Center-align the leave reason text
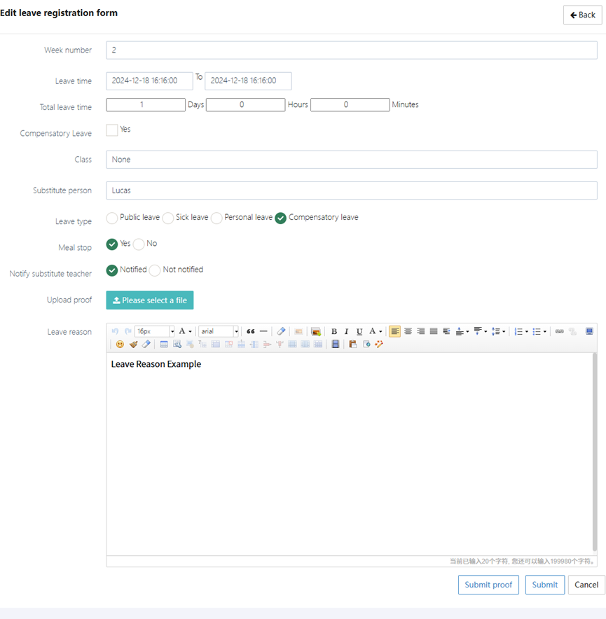 coord(408,331)
